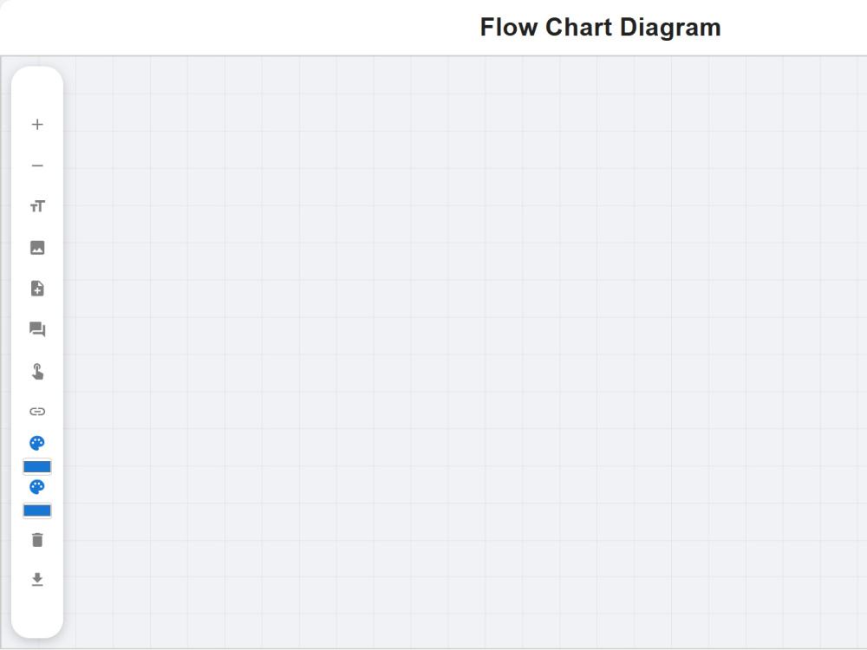
Task: Click the word Diagram in the heading
Action: (x=670, y=27)
